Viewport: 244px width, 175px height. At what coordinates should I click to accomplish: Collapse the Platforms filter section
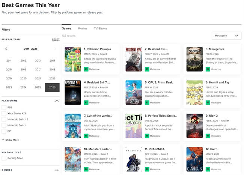click(x=57, y=101)
